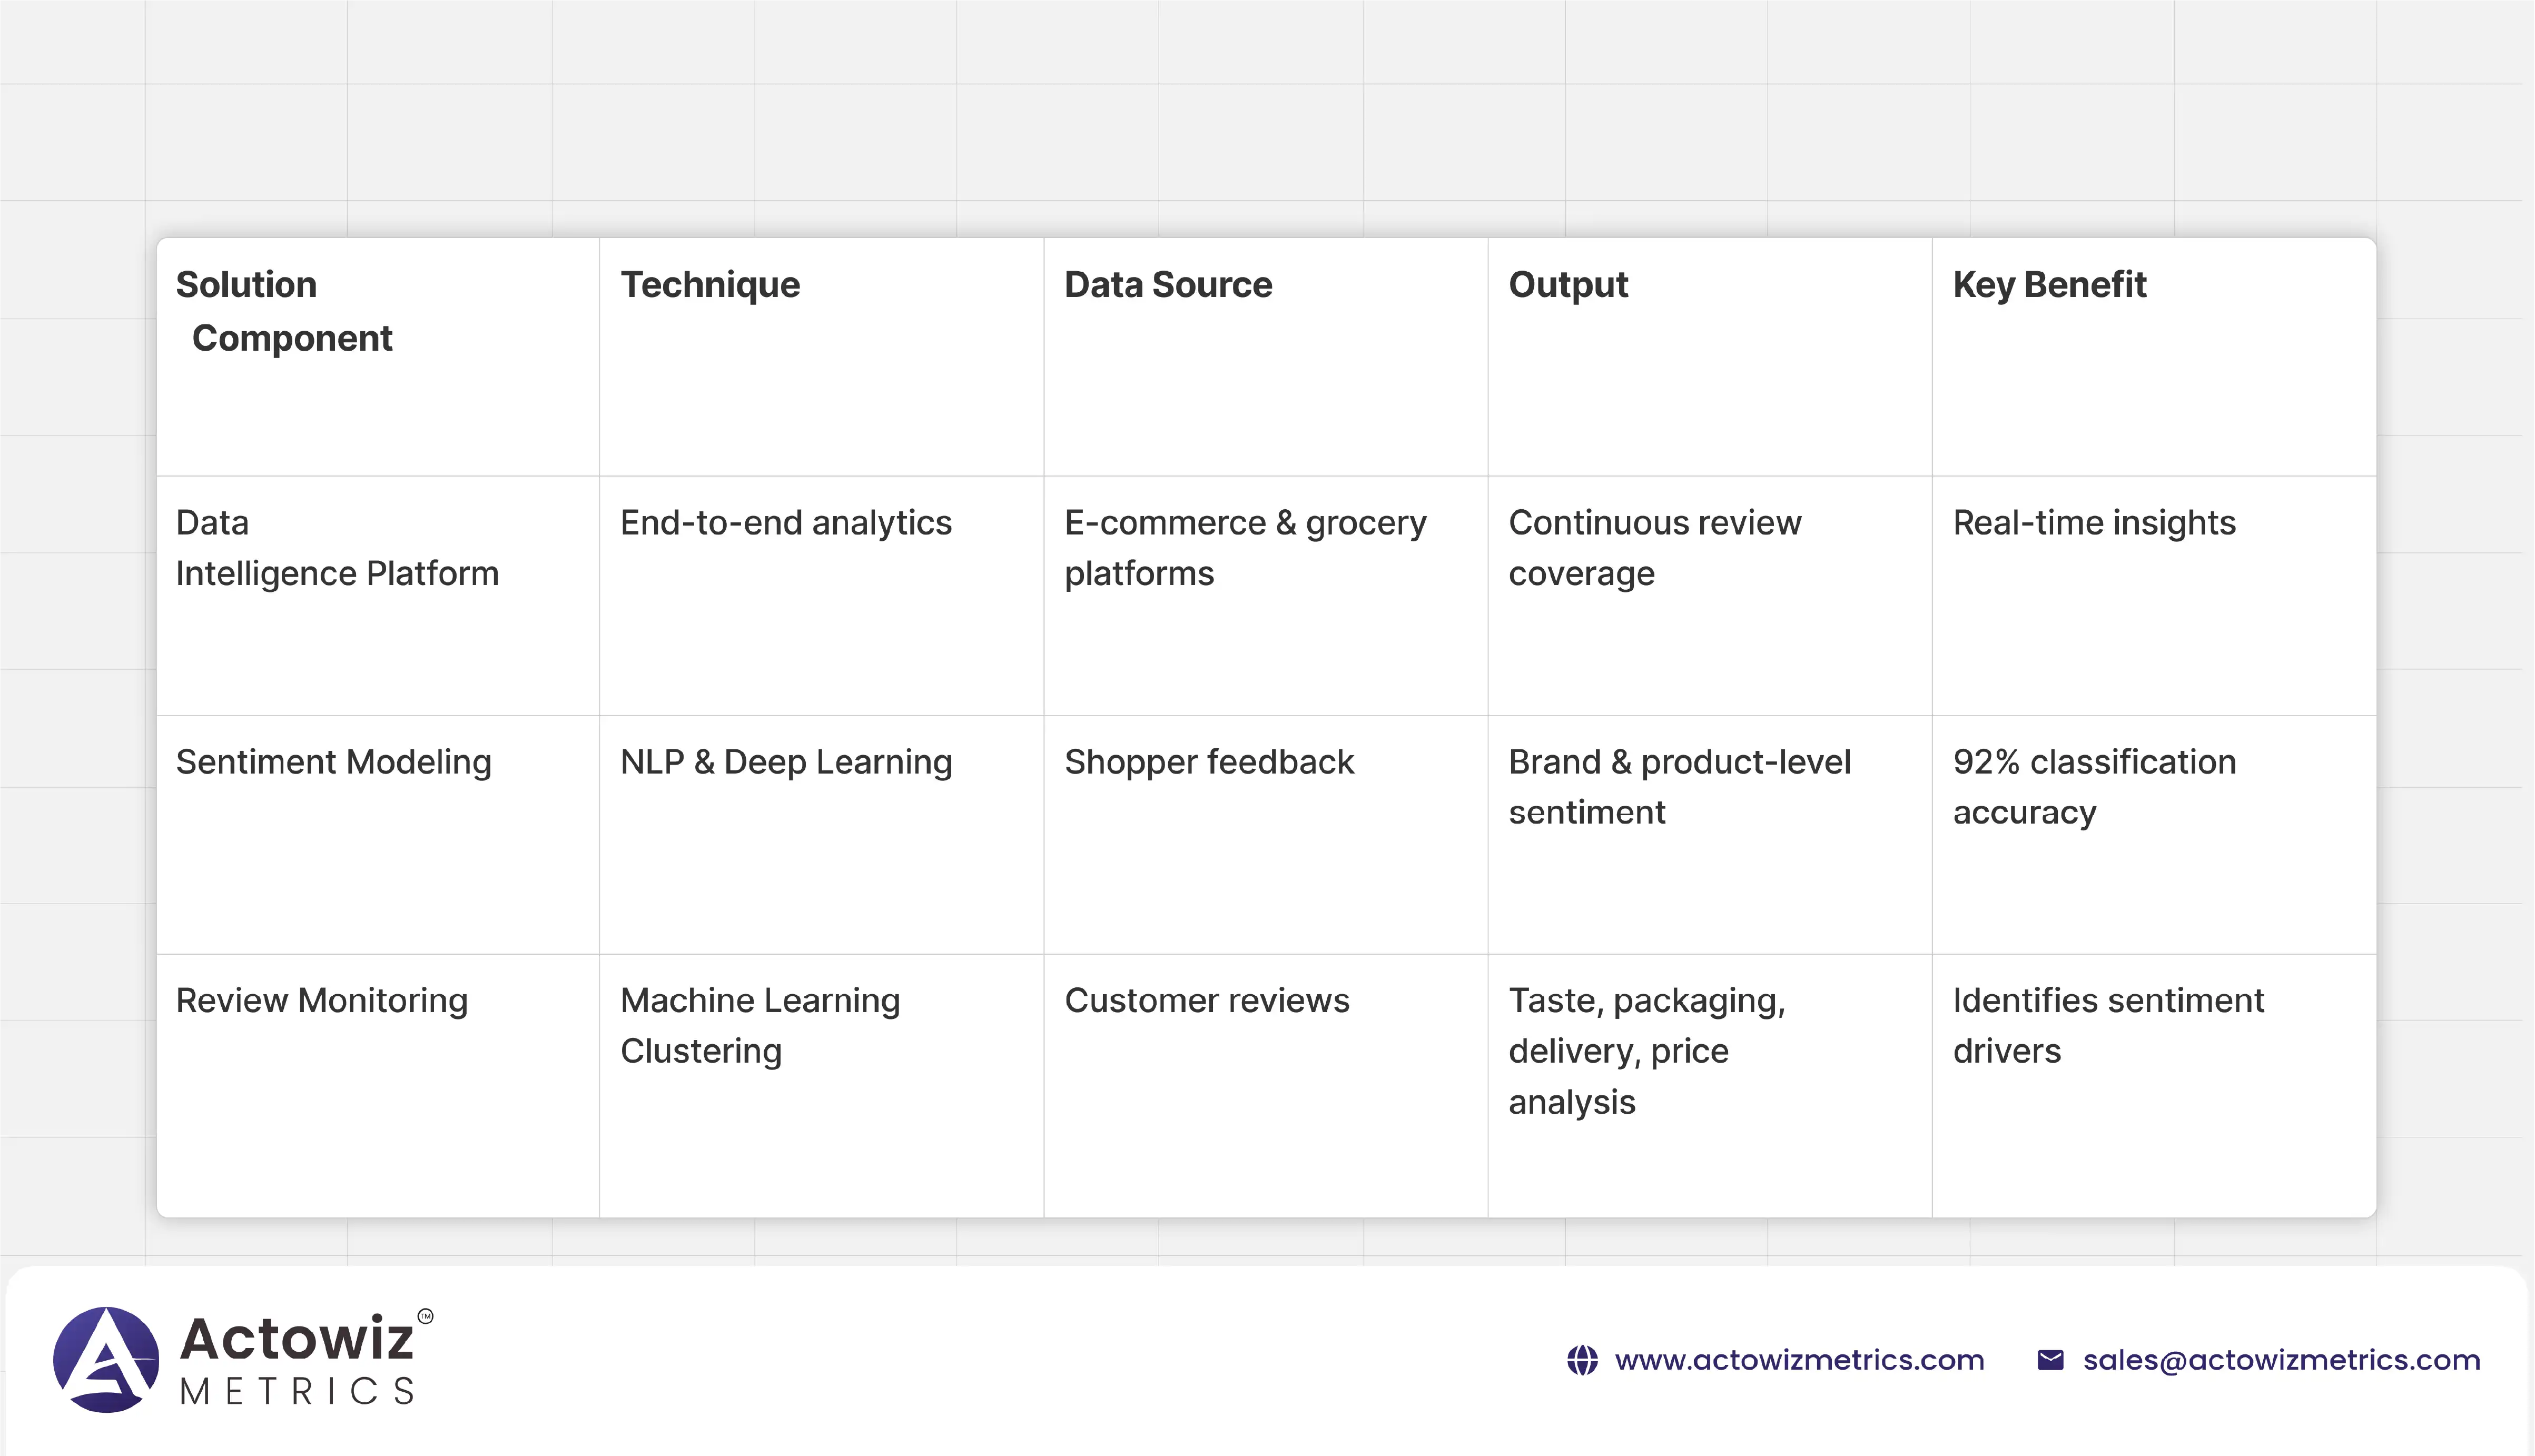Click the Identifies sentiment drivers cell

tap(2108, 1026)
